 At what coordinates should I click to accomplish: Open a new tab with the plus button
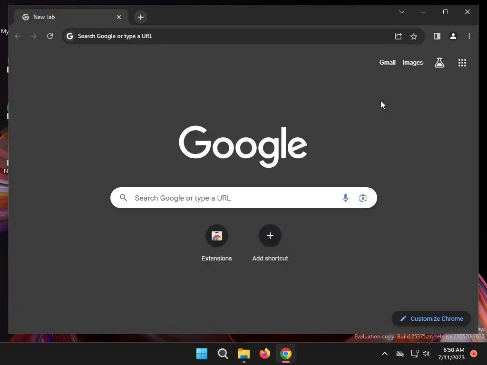[141, 17]
